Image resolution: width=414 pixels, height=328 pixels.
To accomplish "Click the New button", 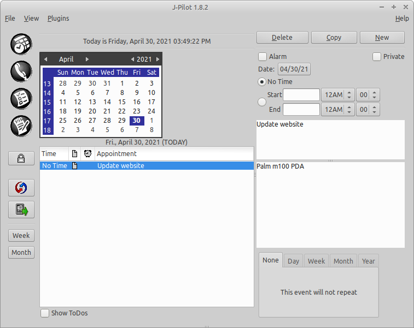I will [x=382, y=38].
